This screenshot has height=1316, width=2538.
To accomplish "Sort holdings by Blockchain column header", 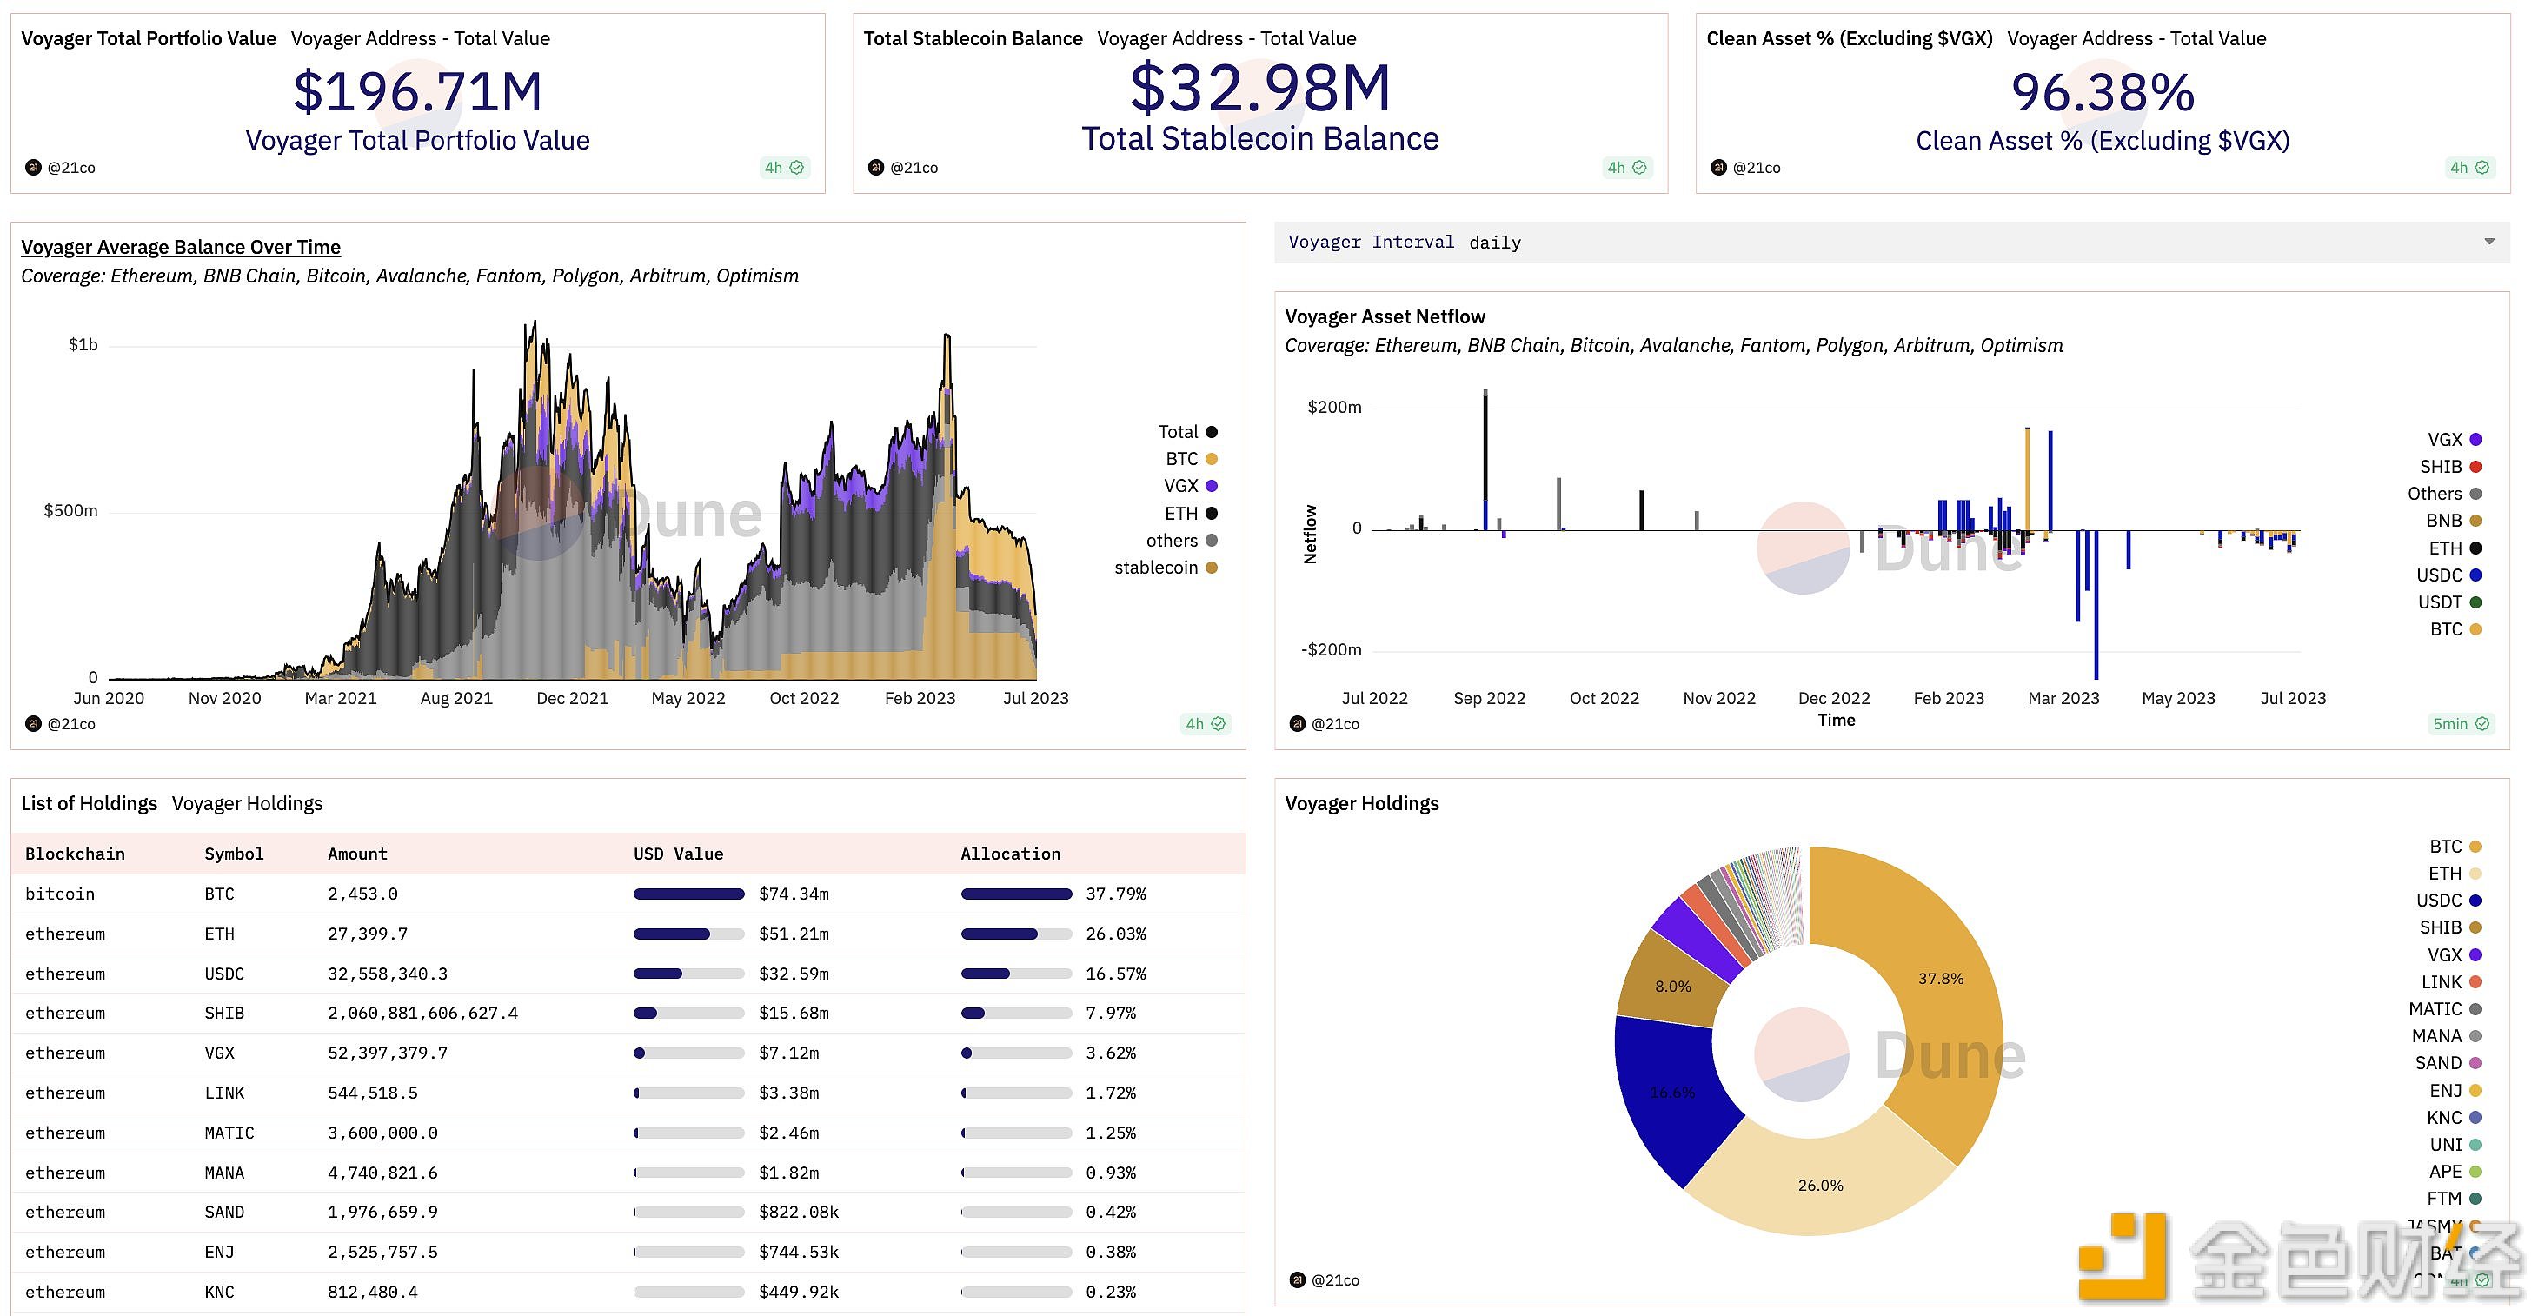I will [x=75, y=854].
